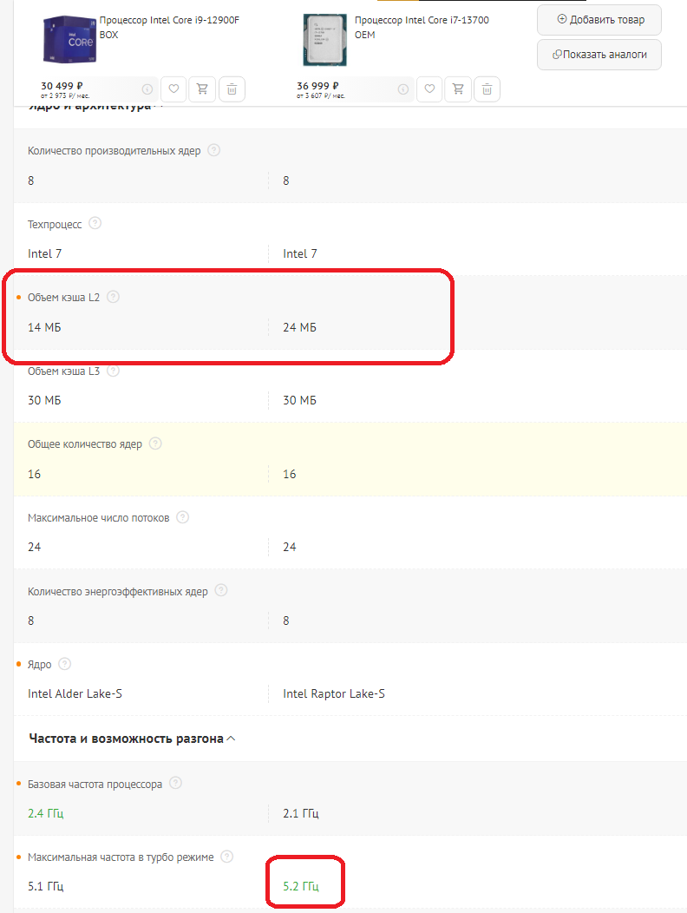Add i9-12900F to cart icon

[202, 89]
